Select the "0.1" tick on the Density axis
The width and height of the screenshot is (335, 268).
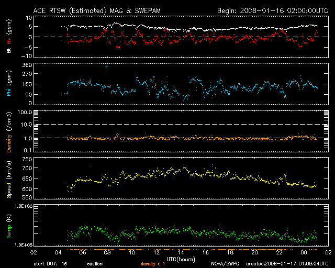click(x=28, y=150)
